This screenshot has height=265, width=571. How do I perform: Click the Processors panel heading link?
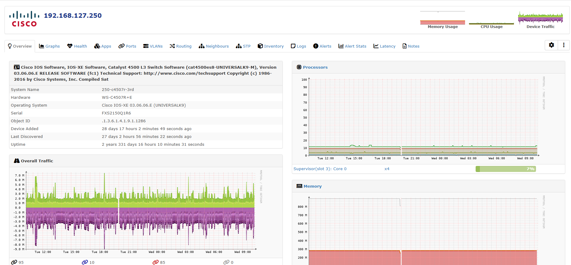pyautogui.click(x=315, y=67)
